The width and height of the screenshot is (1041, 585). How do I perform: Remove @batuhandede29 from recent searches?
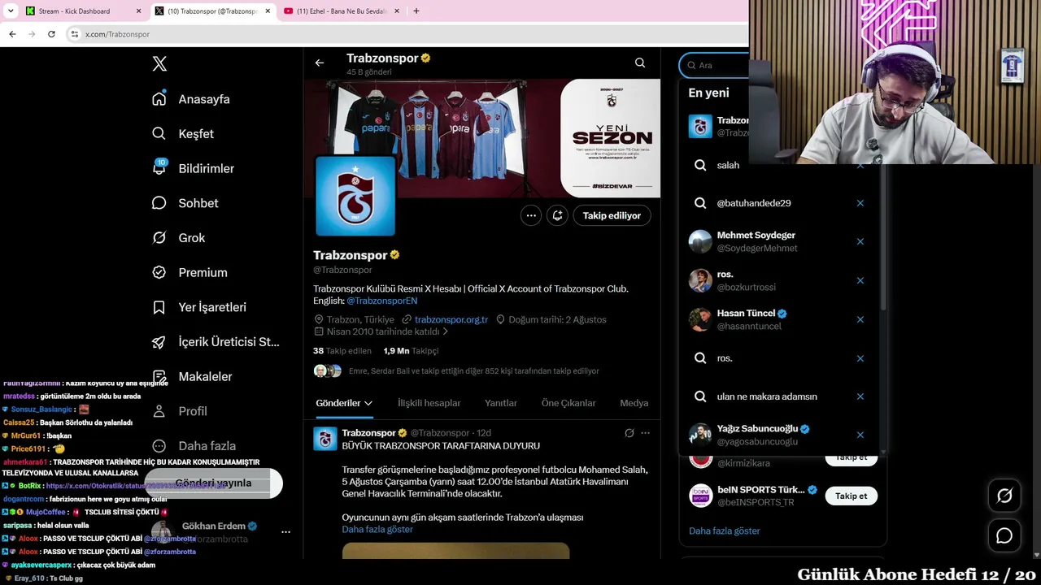point(860,203)
